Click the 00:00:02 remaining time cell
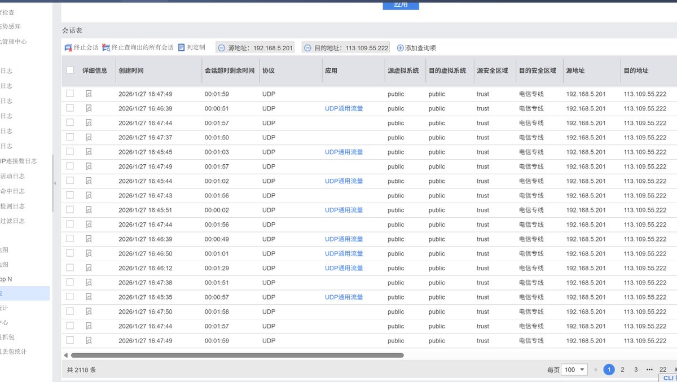This screenshot has width=677, height=382. click(x=217, y=210)
